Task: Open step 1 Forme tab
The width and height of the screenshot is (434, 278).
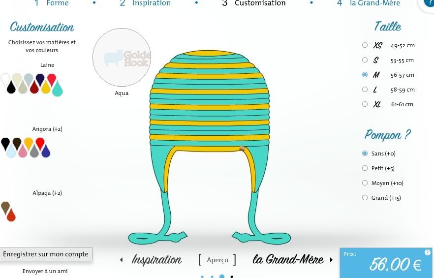Action: coord(52,3)
